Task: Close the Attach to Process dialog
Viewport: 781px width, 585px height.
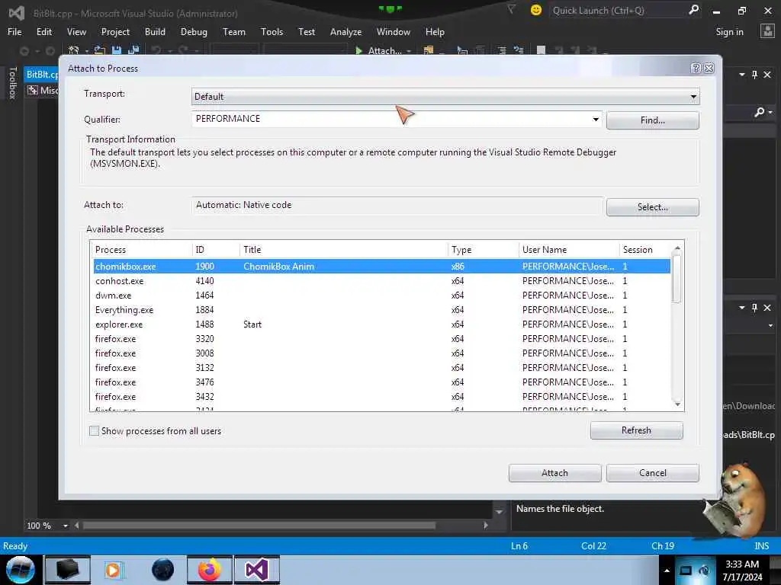Action: [x=709, y=68]
